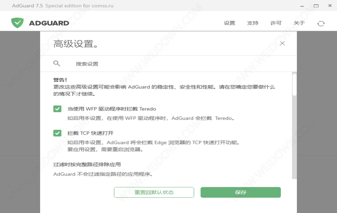This screenshot has width=337, height=213.
Task: Click the AdGuard shield logo icon
Action: coord(17,23)
